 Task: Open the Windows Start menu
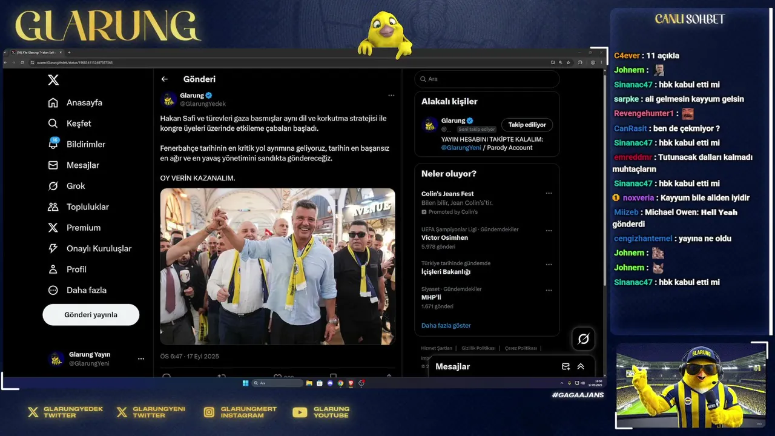pos(245,383)
